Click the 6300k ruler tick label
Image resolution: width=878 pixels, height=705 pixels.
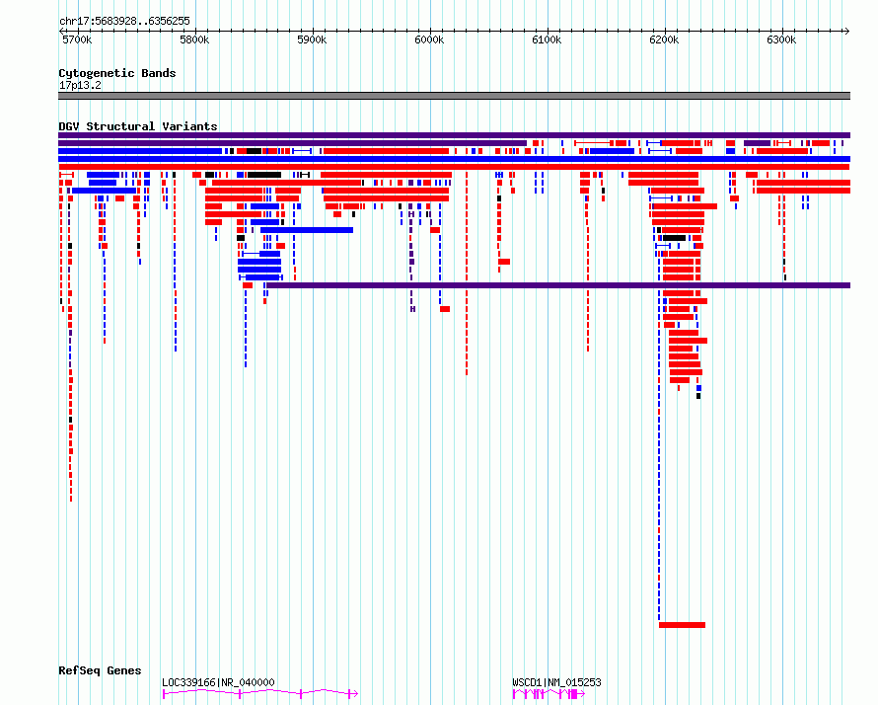click(x=781, y=39)
